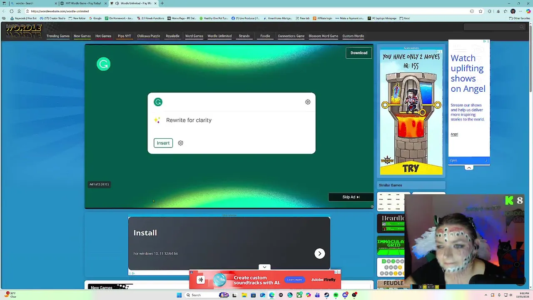Click Learn more on Adobe Firefly ad
The height and width of the screenshot is (300, 533).
click(x=294, y=280)
